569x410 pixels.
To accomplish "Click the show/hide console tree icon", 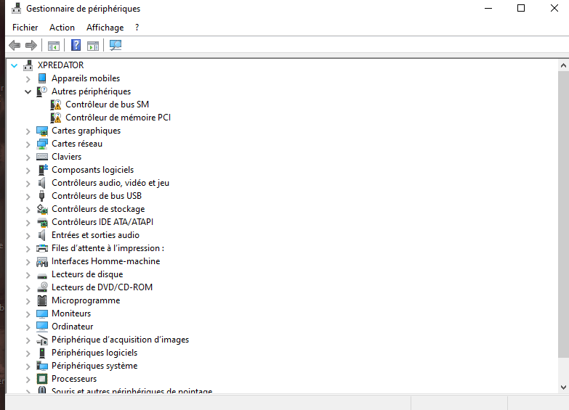I will pyautogui.click(x=54, y=46).
